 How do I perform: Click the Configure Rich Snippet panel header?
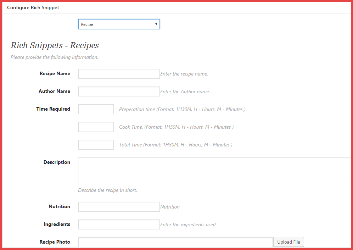33,7
